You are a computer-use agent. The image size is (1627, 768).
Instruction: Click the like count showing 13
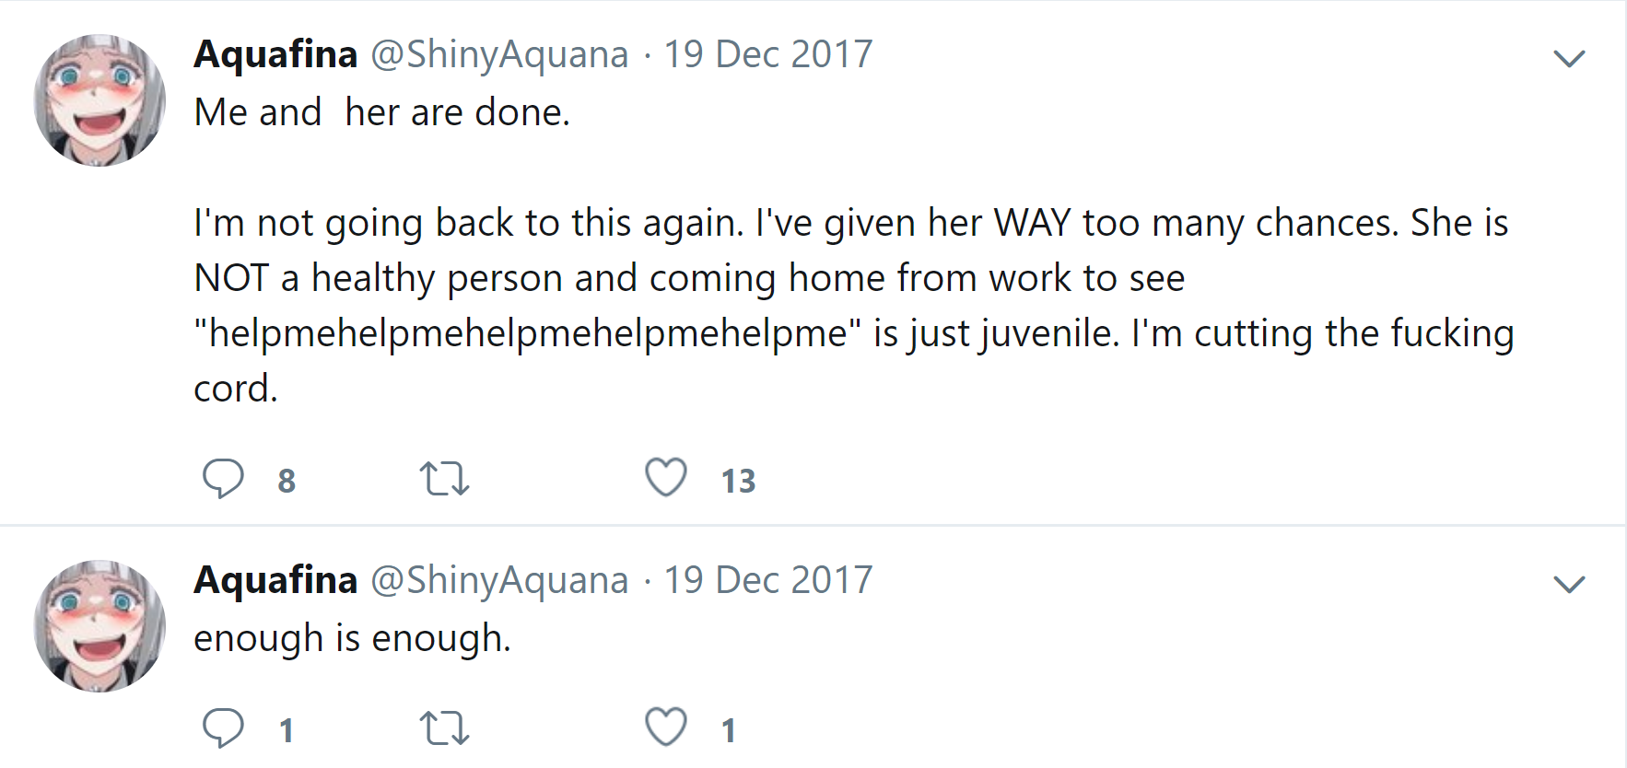tap(738, 481)
